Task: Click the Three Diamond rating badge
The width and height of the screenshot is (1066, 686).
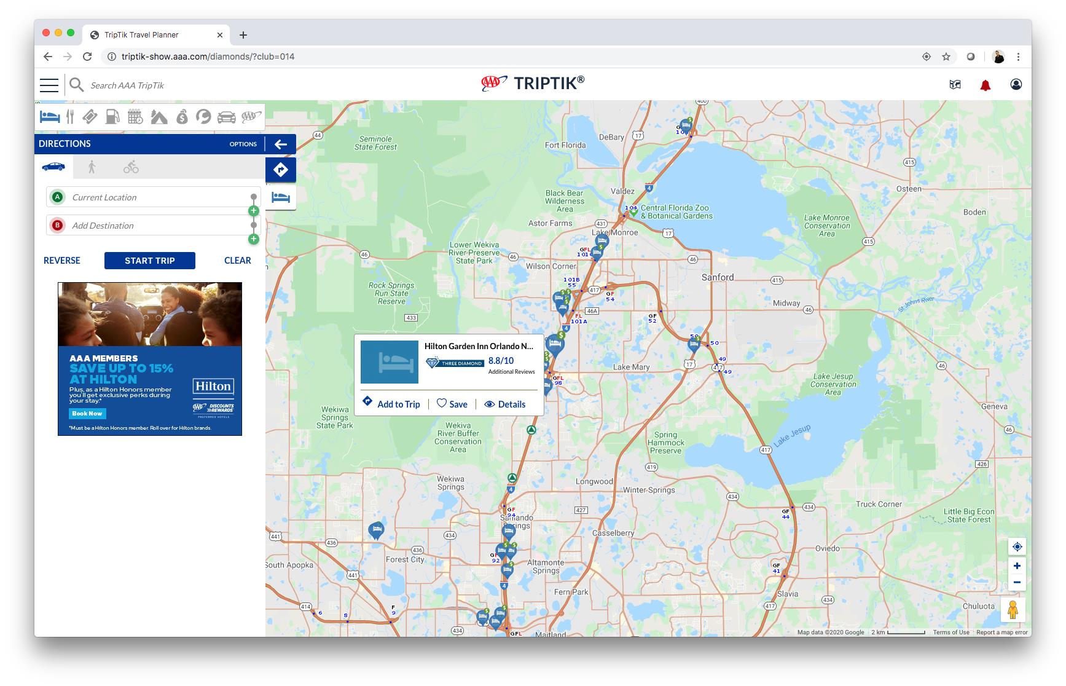Action: point(455,363)
